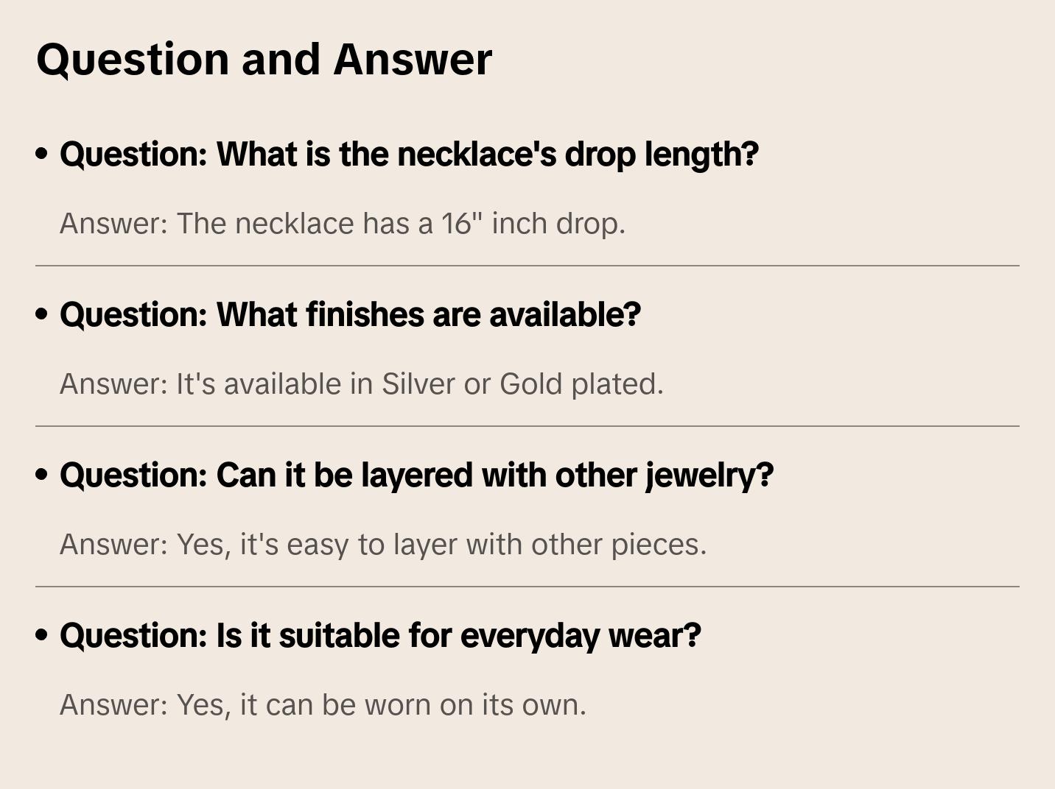Viewport: 1055px width, 789px height.
Task: Click the bullet next to the layering question
Action: pyautogui.click(x=42, y=475)
